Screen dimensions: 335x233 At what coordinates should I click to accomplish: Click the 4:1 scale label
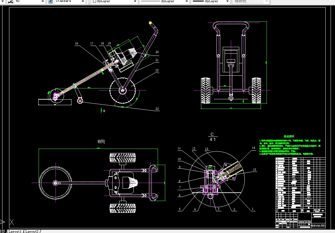click(212, 139)
